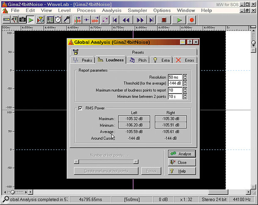Viewport: 258px width, 205px height.
Task: Open the Level menu
Action: point(64,10)
